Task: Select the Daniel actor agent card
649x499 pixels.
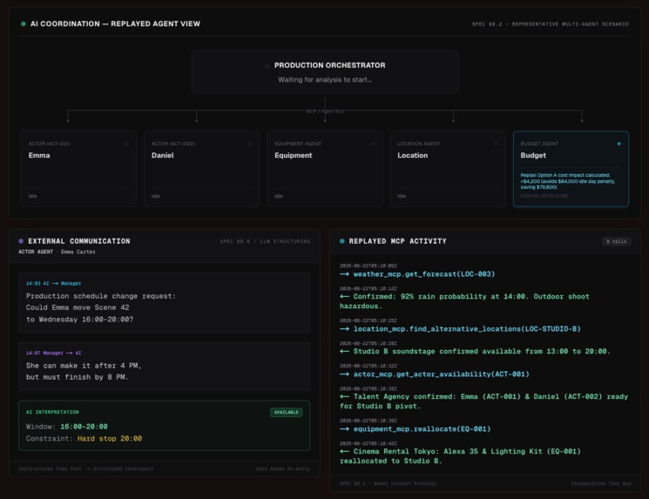Action: [x=201, y=169]
